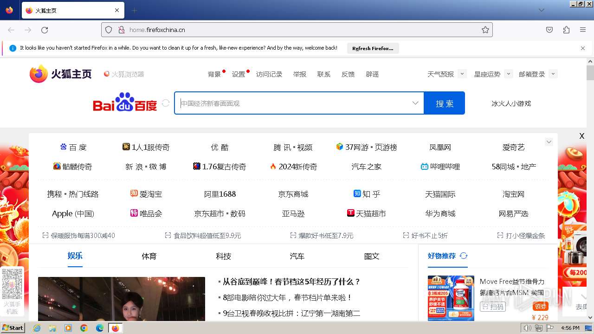
Task: Expand the 星座运势 dropdown
Action: 508,74
